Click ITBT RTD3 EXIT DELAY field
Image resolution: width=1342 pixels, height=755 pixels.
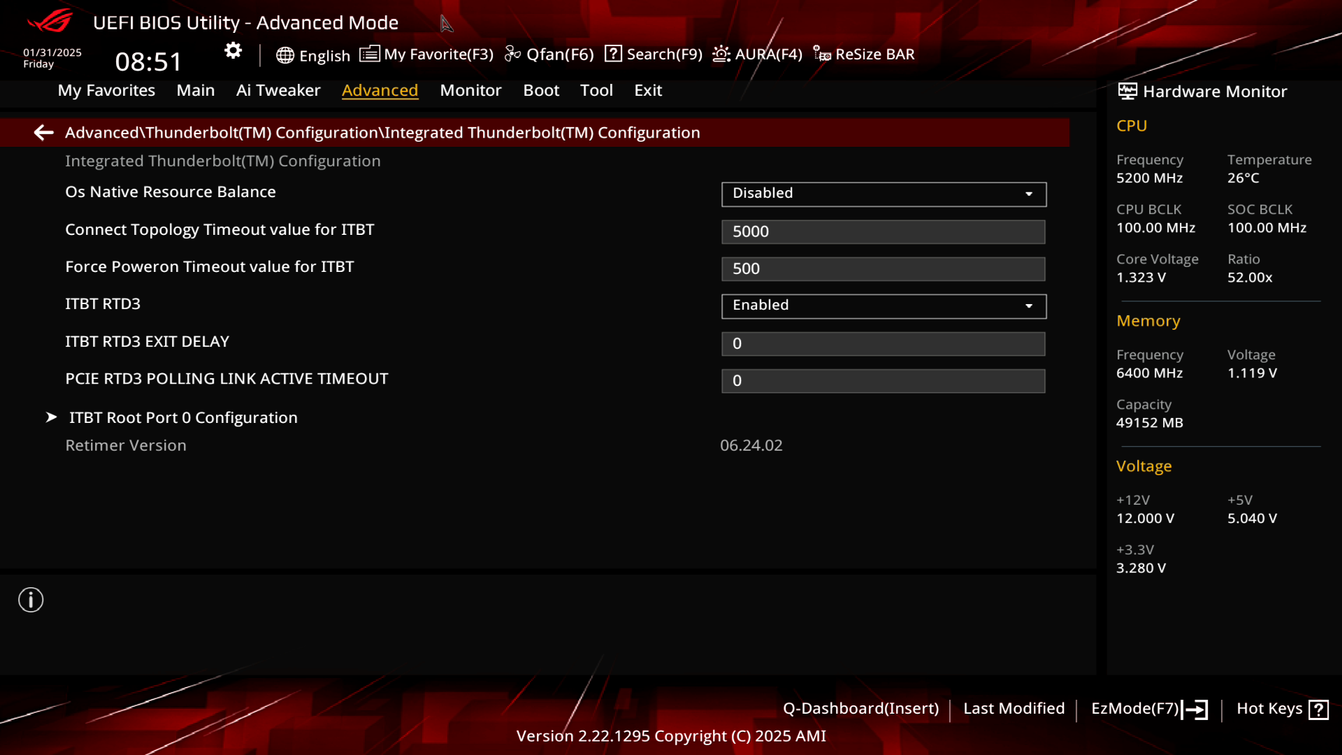[x=883, y=343]
